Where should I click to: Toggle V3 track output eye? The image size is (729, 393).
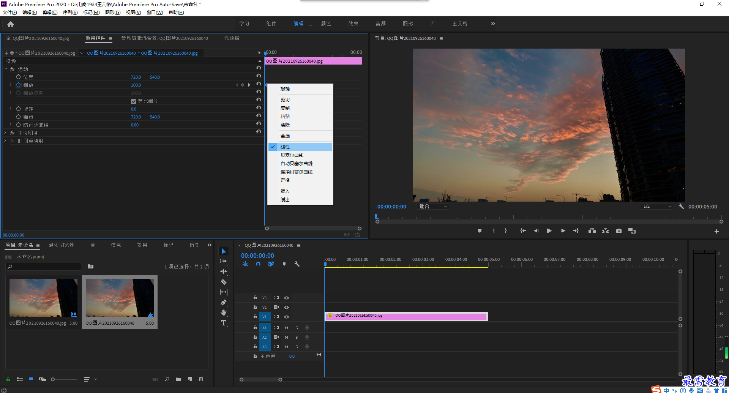click(287, 298)
